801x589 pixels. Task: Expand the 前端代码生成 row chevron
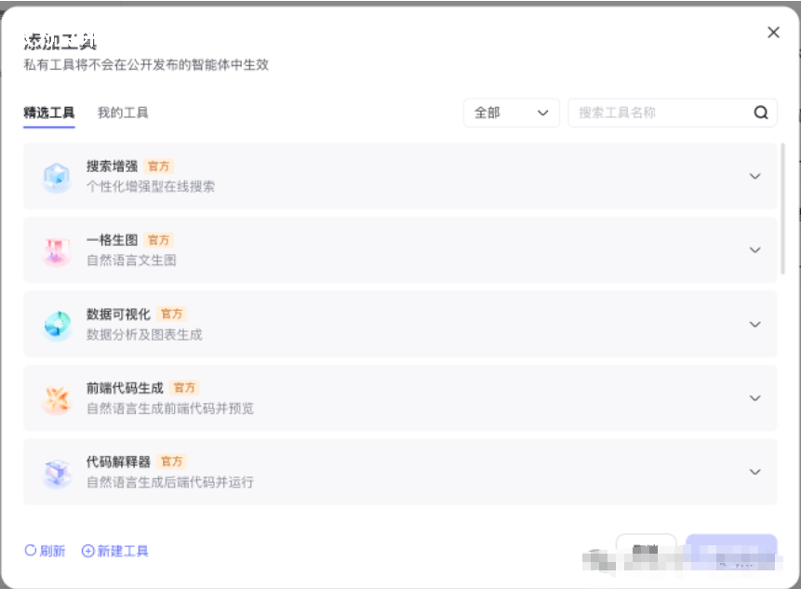pyautogui.click(x=754, y=398)
